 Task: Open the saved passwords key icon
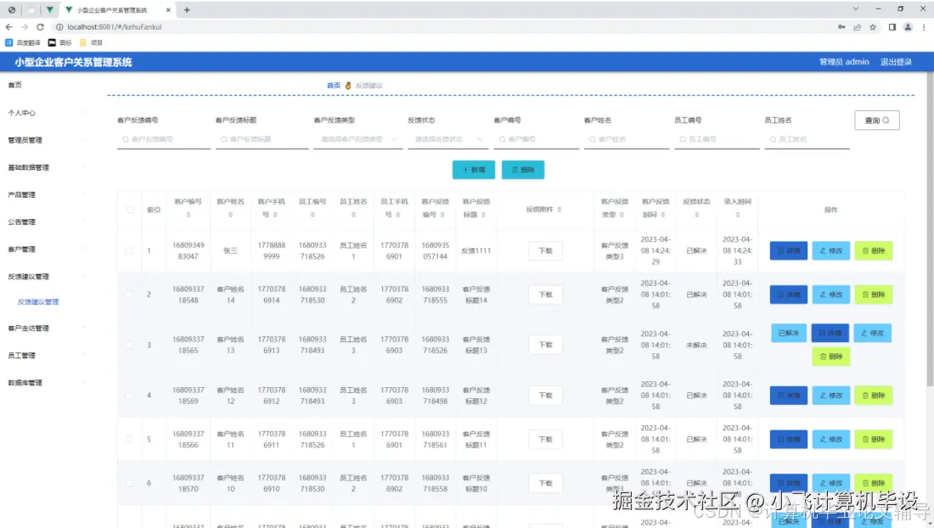click(x=841, y=27)
